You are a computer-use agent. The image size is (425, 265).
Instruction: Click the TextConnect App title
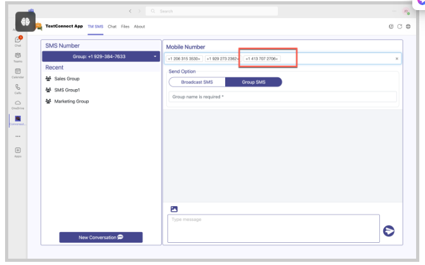click(64, 26)
